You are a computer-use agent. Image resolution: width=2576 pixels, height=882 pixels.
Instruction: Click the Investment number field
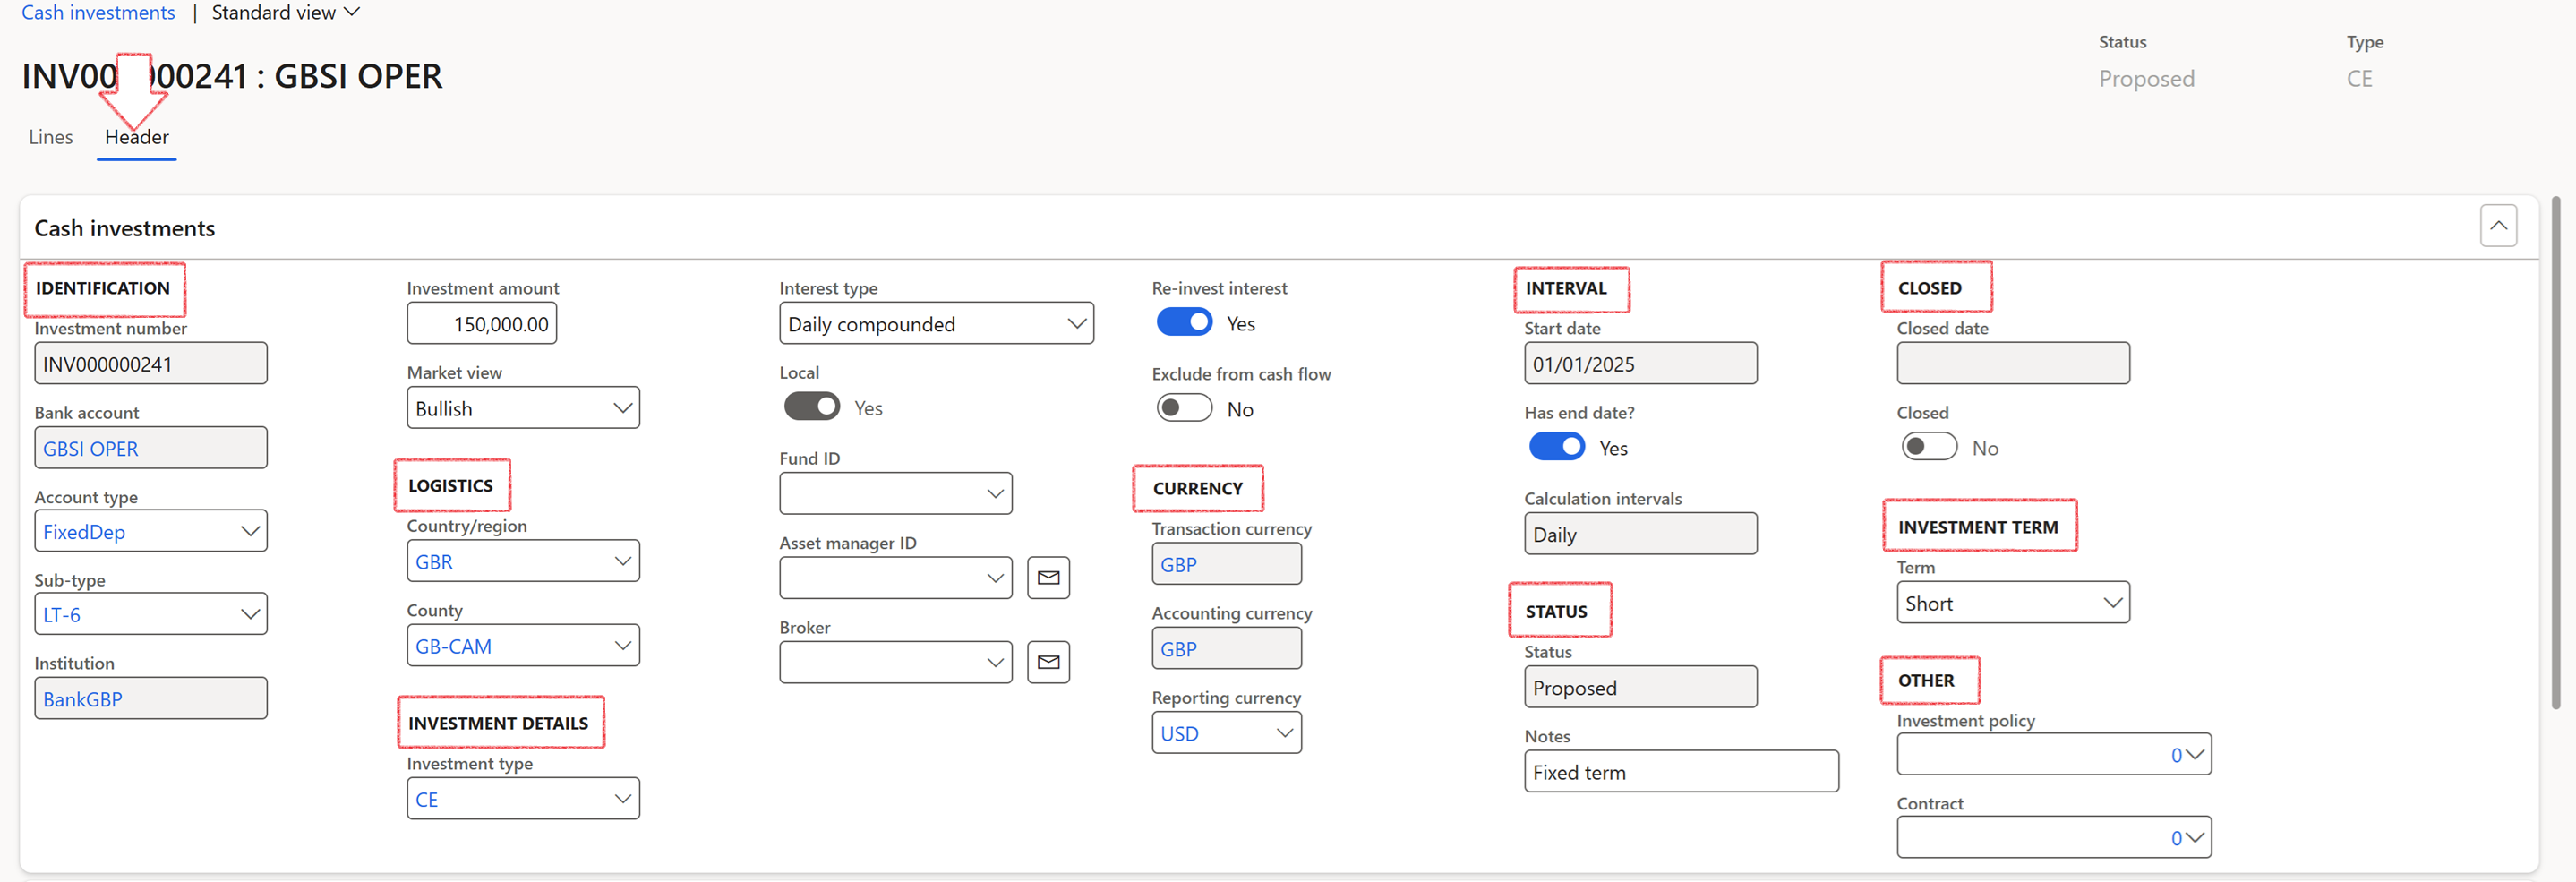pyautogui.click(x=151, y=364)
